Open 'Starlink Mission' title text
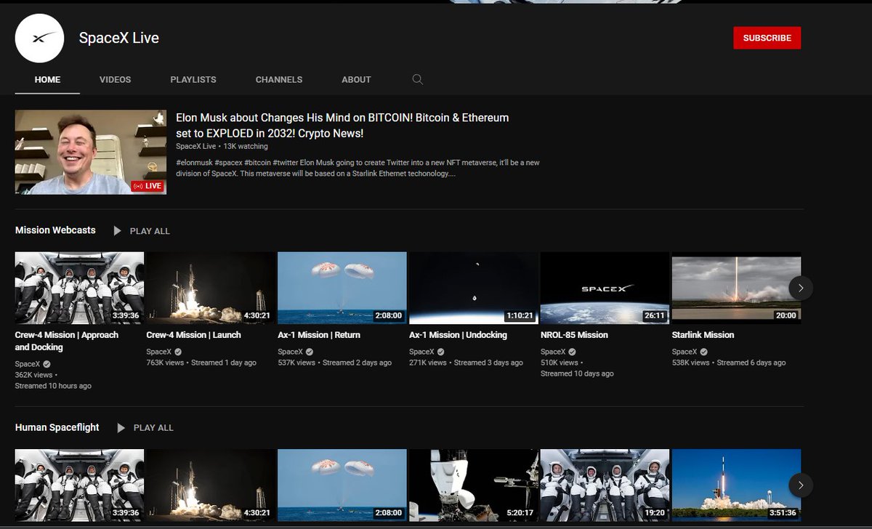The height and width of the screenshot is (529, 872). pyautogui.click(x=703, y=335)
